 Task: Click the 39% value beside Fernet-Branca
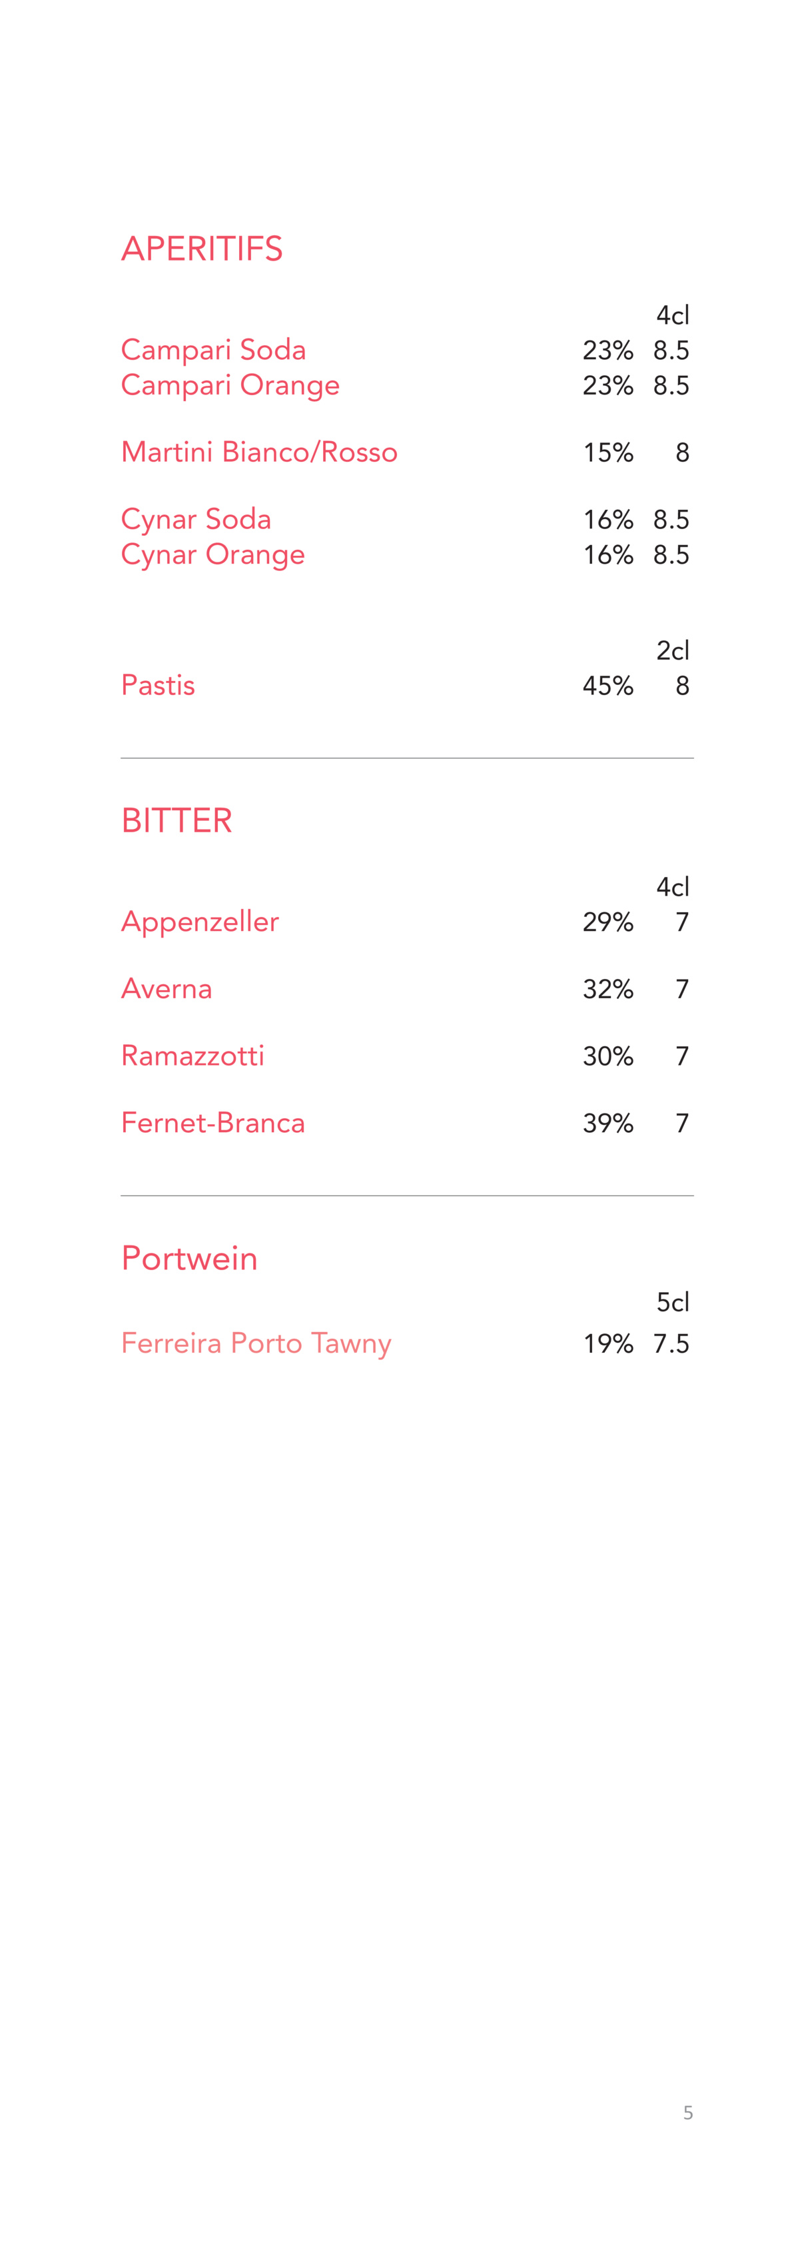pos(607,1123)
